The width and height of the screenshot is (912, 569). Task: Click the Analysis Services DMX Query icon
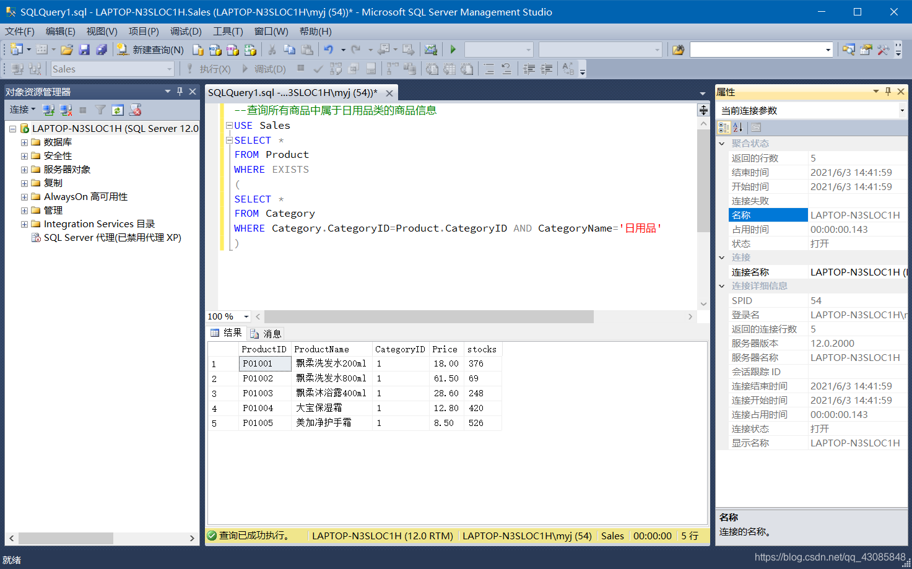click(x=233, y=50)
